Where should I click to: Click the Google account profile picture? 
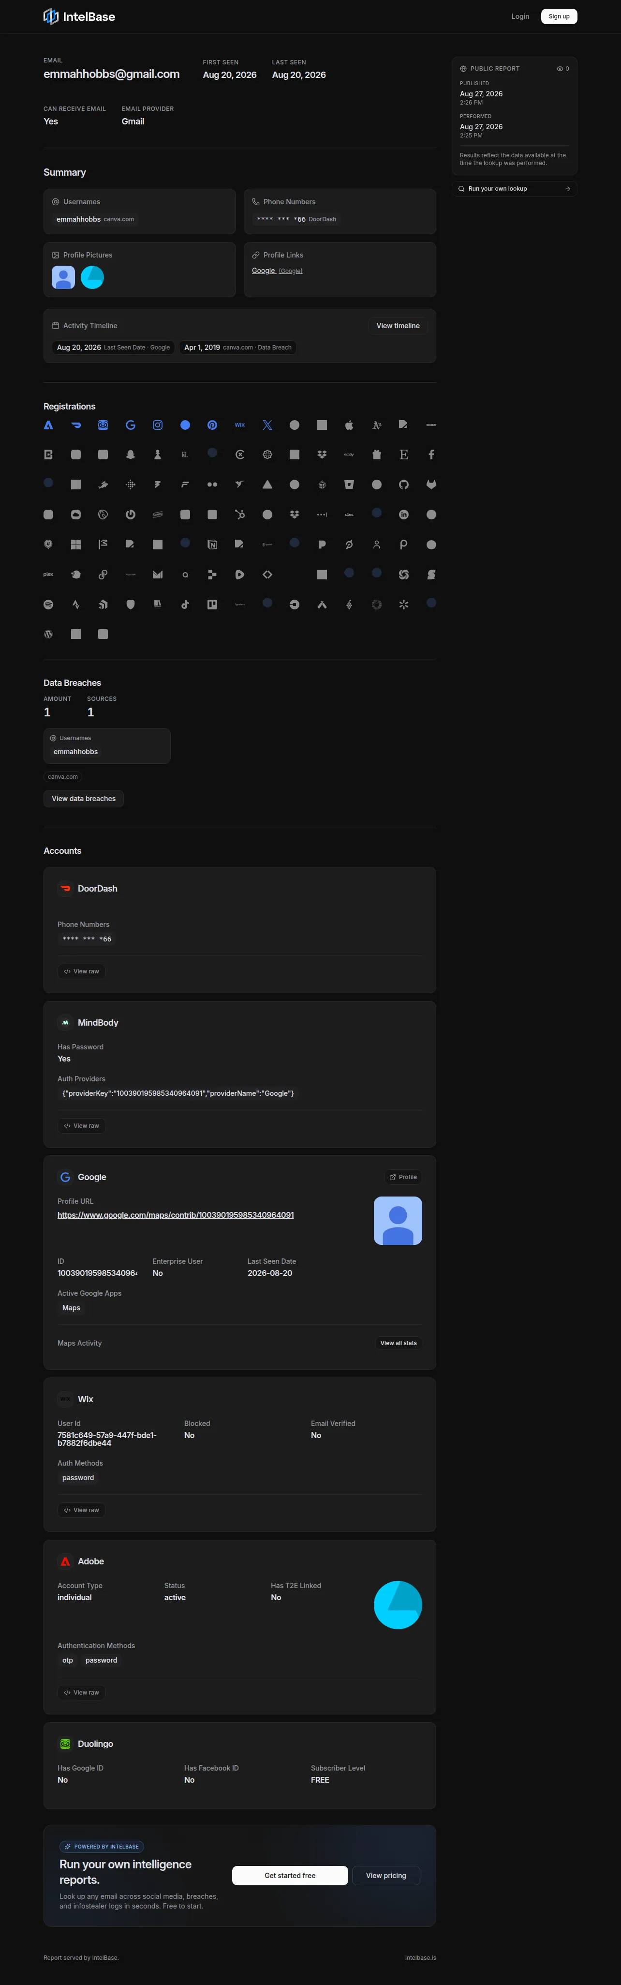(x=398, y=1221)
